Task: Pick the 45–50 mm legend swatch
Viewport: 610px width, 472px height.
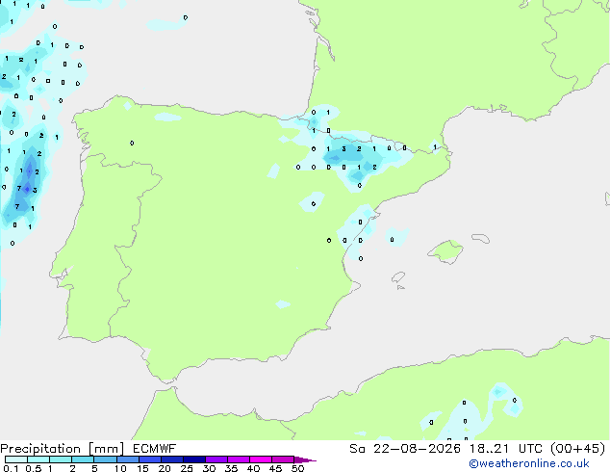Action: click(x=283, y=459)
